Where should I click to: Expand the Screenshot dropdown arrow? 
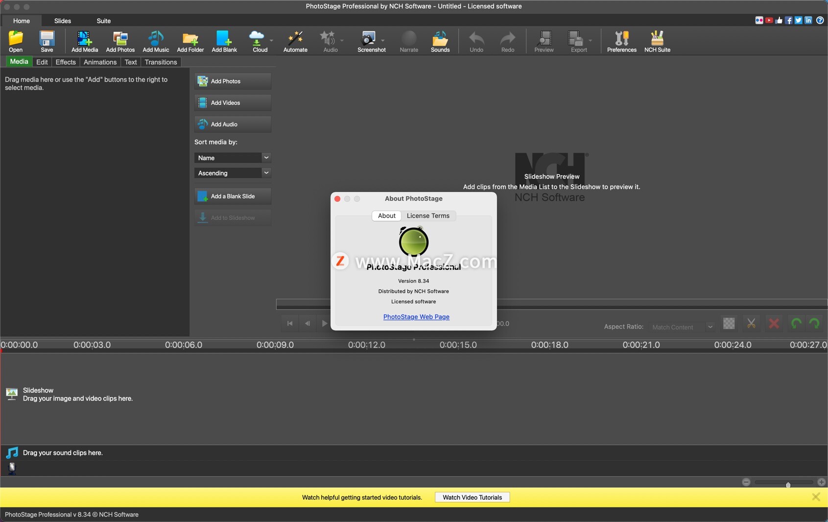382,40
